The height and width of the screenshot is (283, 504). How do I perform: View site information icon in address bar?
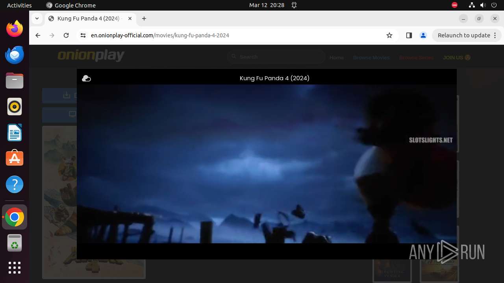[83, 35]
